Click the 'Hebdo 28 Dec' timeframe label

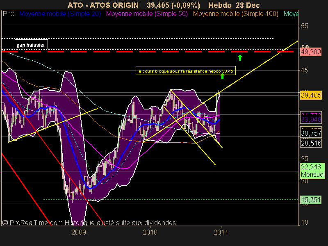tap(234, 5)
